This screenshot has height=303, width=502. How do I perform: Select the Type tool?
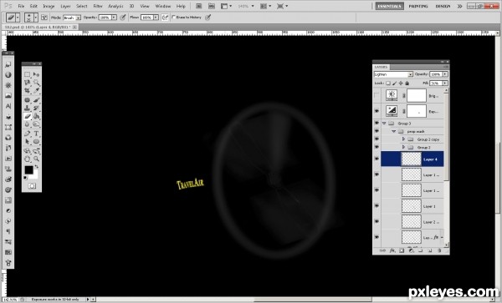pos(36,134)
